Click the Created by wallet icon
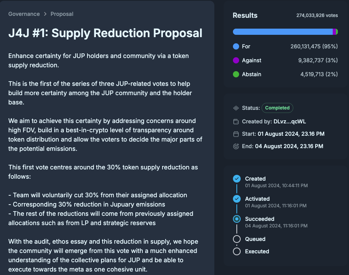Screen dimensions: 349x275 point(236,121)
